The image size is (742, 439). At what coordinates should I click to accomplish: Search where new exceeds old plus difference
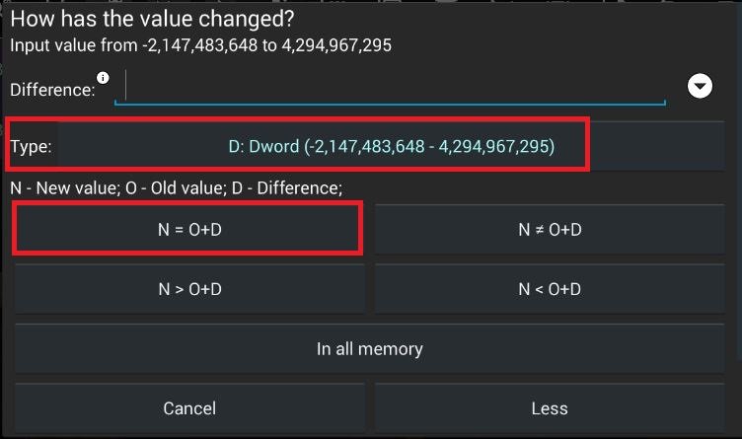(x=189, y=289)
